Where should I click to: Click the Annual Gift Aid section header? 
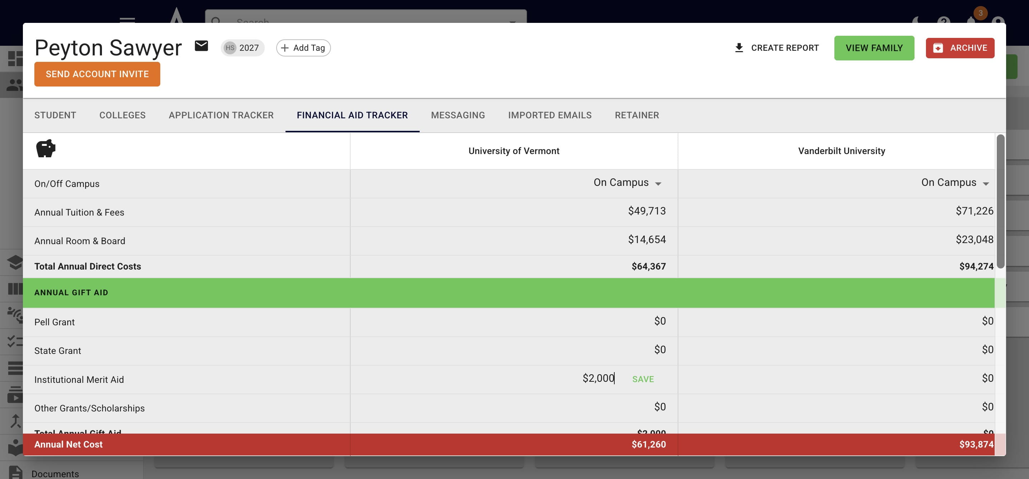pyautogui.click(x=508, y=293)
